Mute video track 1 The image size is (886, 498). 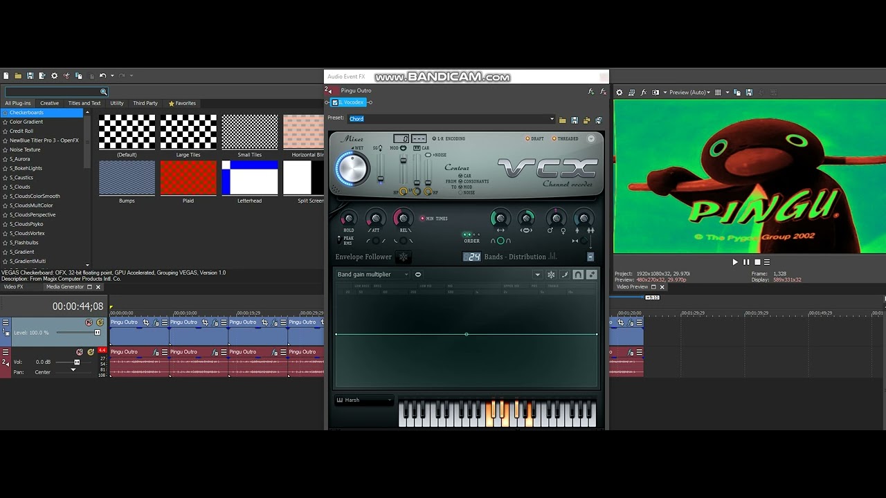[89, 322]
